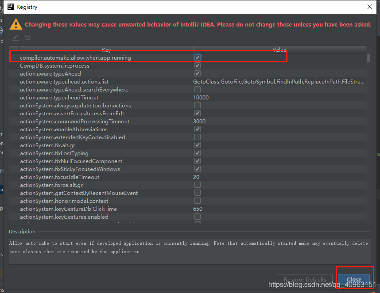Toggle action.aware.typeAhead checkbox

point(198,73)
